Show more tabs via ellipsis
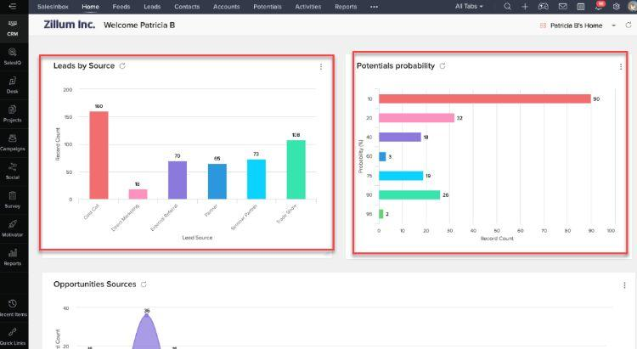 375,7
